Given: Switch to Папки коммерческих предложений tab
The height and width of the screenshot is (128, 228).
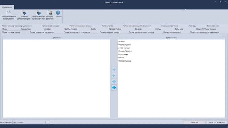Looking at the screenshot, I should [17, 26].
